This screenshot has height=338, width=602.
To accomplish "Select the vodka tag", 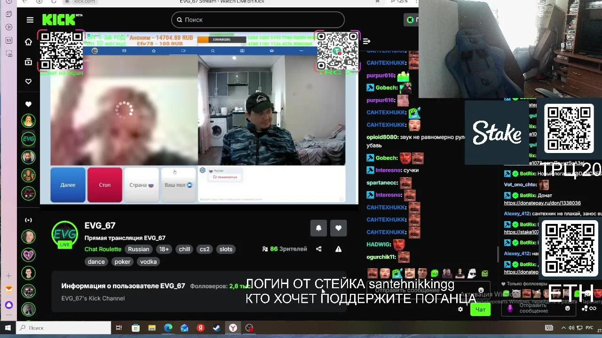I will point(148,262).
